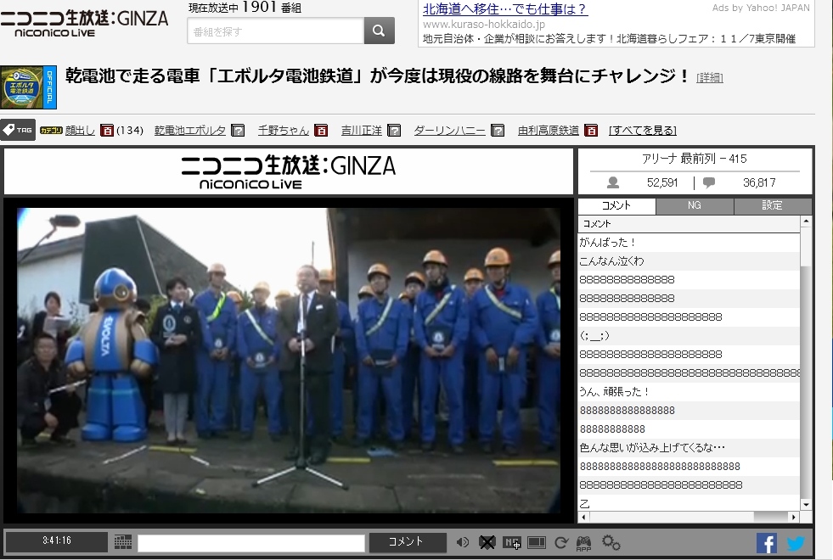Share on Facebook icon
Screen dimensions: 833x560
tap(767, 543)
